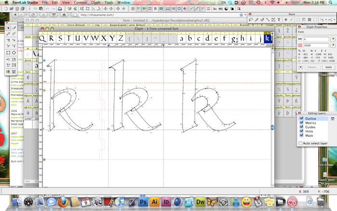Open Firefox from the Dock
The height and width of the screenshot is (211, 337).
click(63, 202)
